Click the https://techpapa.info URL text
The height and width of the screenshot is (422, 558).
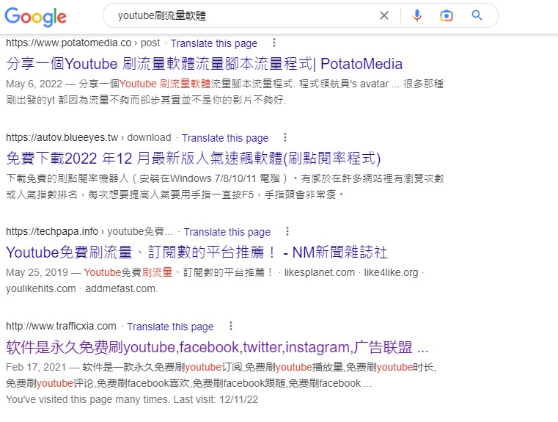click(52, 231)
